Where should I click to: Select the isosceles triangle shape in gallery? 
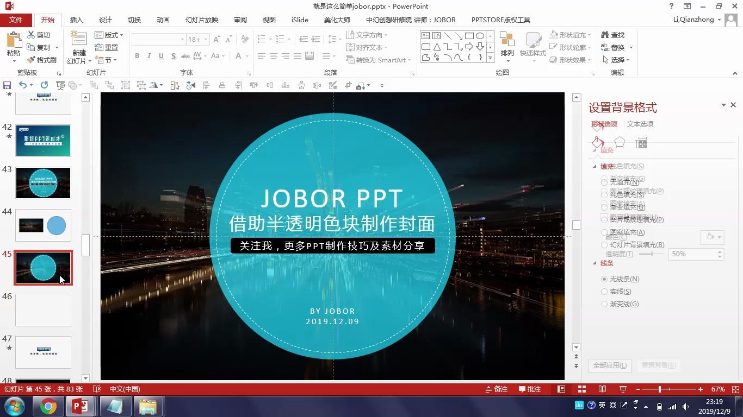(437, 47)
